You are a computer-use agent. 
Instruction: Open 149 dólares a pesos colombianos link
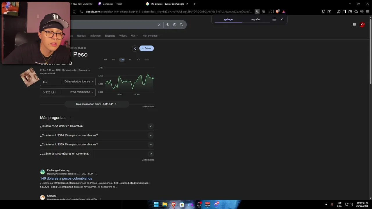66,179
